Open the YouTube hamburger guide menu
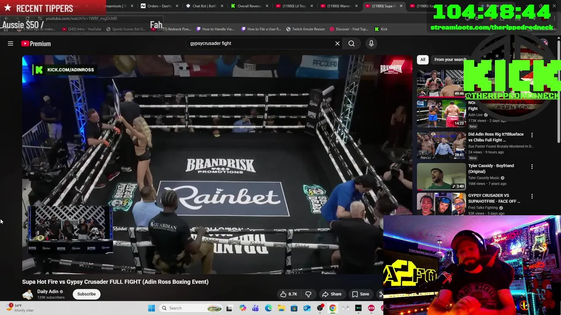Image resolution: width=561 pixels, height=315 pixels. click(11, 43)
